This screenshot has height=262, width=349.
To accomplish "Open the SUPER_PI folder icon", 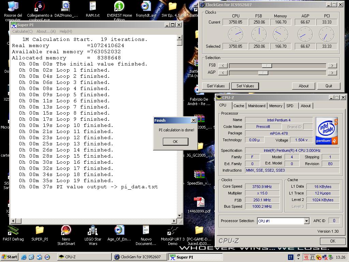I will [x=40, y=231].
